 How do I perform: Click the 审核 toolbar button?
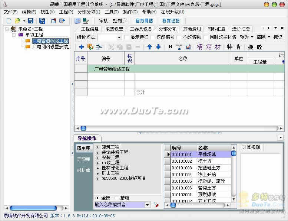tap(103, 21)
